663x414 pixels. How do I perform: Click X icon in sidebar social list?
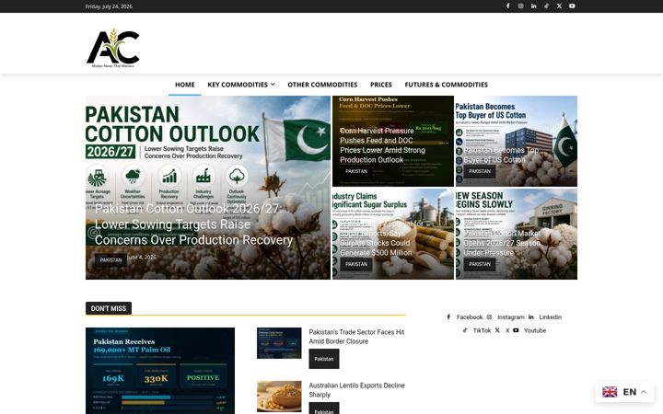497,330
